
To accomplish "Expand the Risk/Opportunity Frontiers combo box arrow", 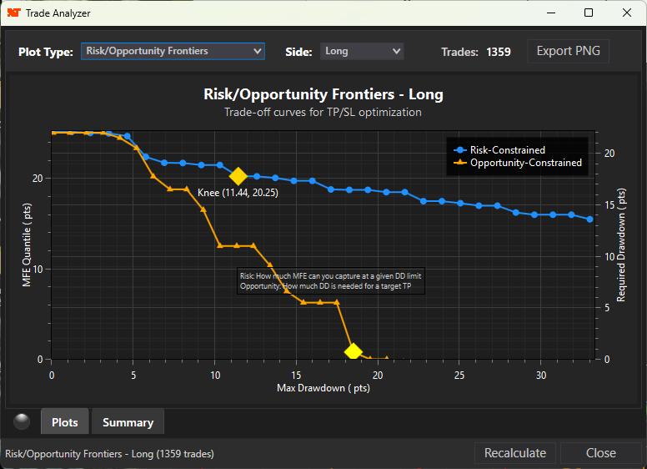I will (257, 51).
